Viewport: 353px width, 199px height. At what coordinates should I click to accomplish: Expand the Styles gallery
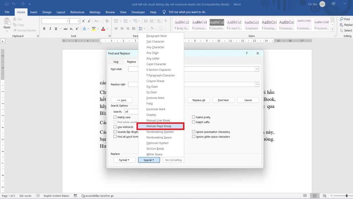pos(332,30)
